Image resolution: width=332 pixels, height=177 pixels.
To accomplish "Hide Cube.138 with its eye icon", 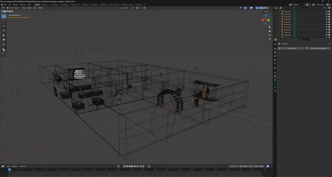I will [327, 19].
